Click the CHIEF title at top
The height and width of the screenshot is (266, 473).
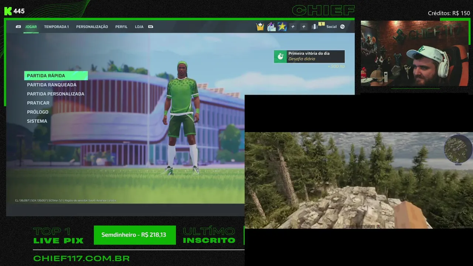pos(323,10)
